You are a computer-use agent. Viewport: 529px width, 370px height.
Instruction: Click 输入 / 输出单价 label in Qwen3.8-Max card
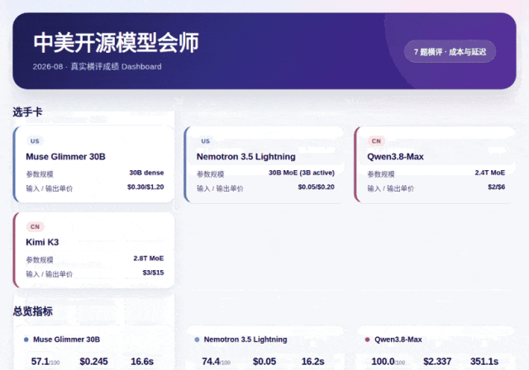[x=391, y=188]
